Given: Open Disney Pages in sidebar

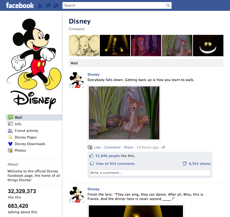Looking at the screenshot, I should tap(34, 137).
